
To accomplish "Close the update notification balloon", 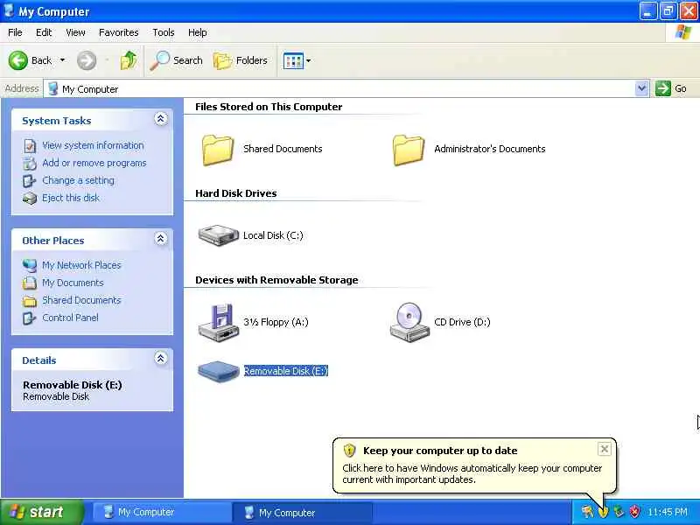I will pos(604,449).
